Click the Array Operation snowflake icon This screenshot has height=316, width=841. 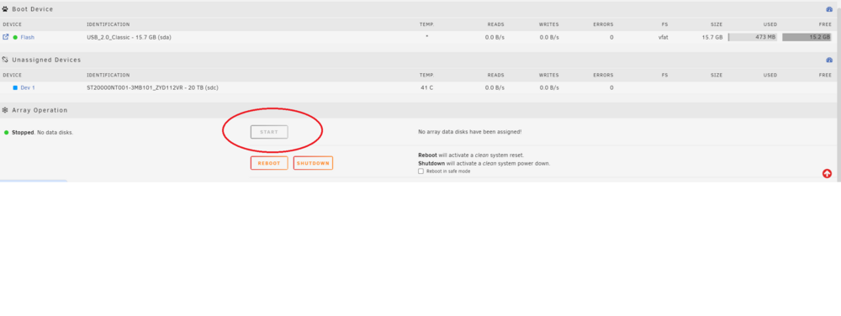tap(5, 110)
